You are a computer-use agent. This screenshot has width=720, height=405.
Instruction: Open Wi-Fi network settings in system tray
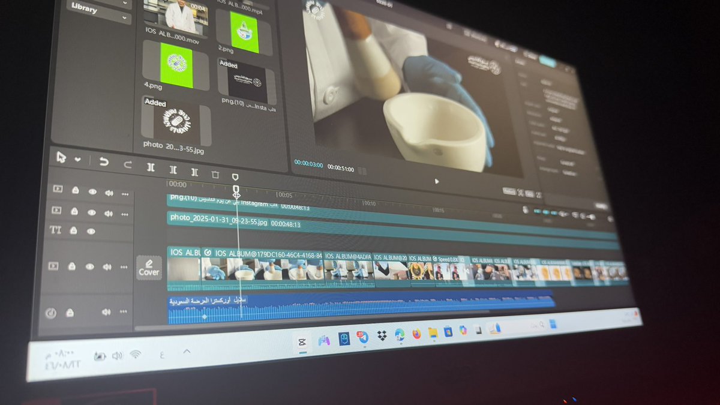[135, 355]
